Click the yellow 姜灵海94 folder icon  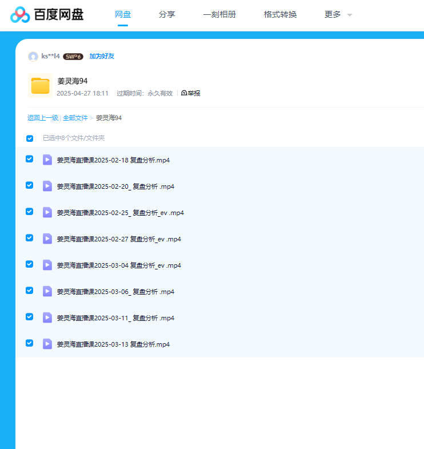tap(40, 86)
